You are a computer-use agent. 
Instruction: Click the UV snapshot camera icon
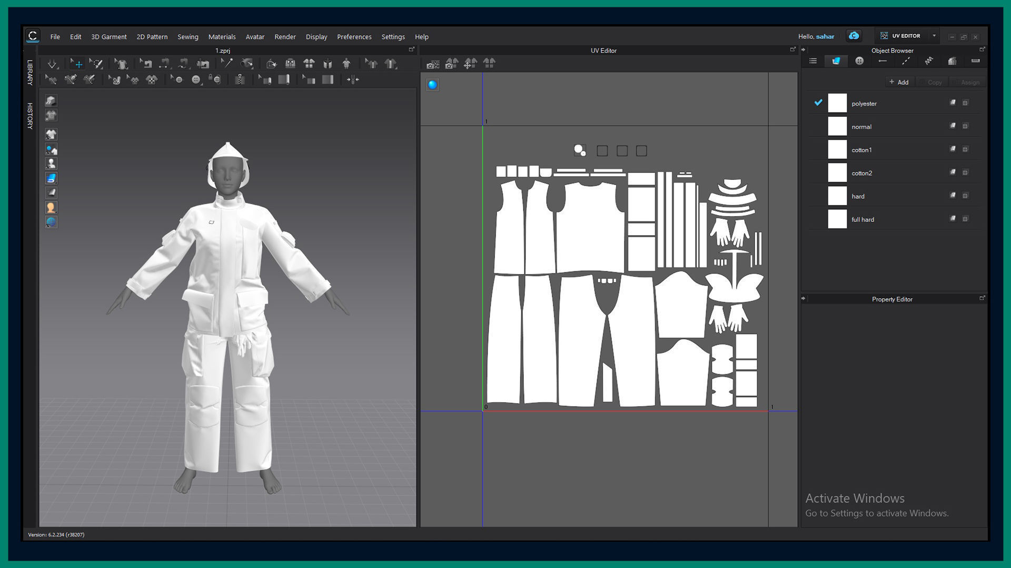(433, 64)
